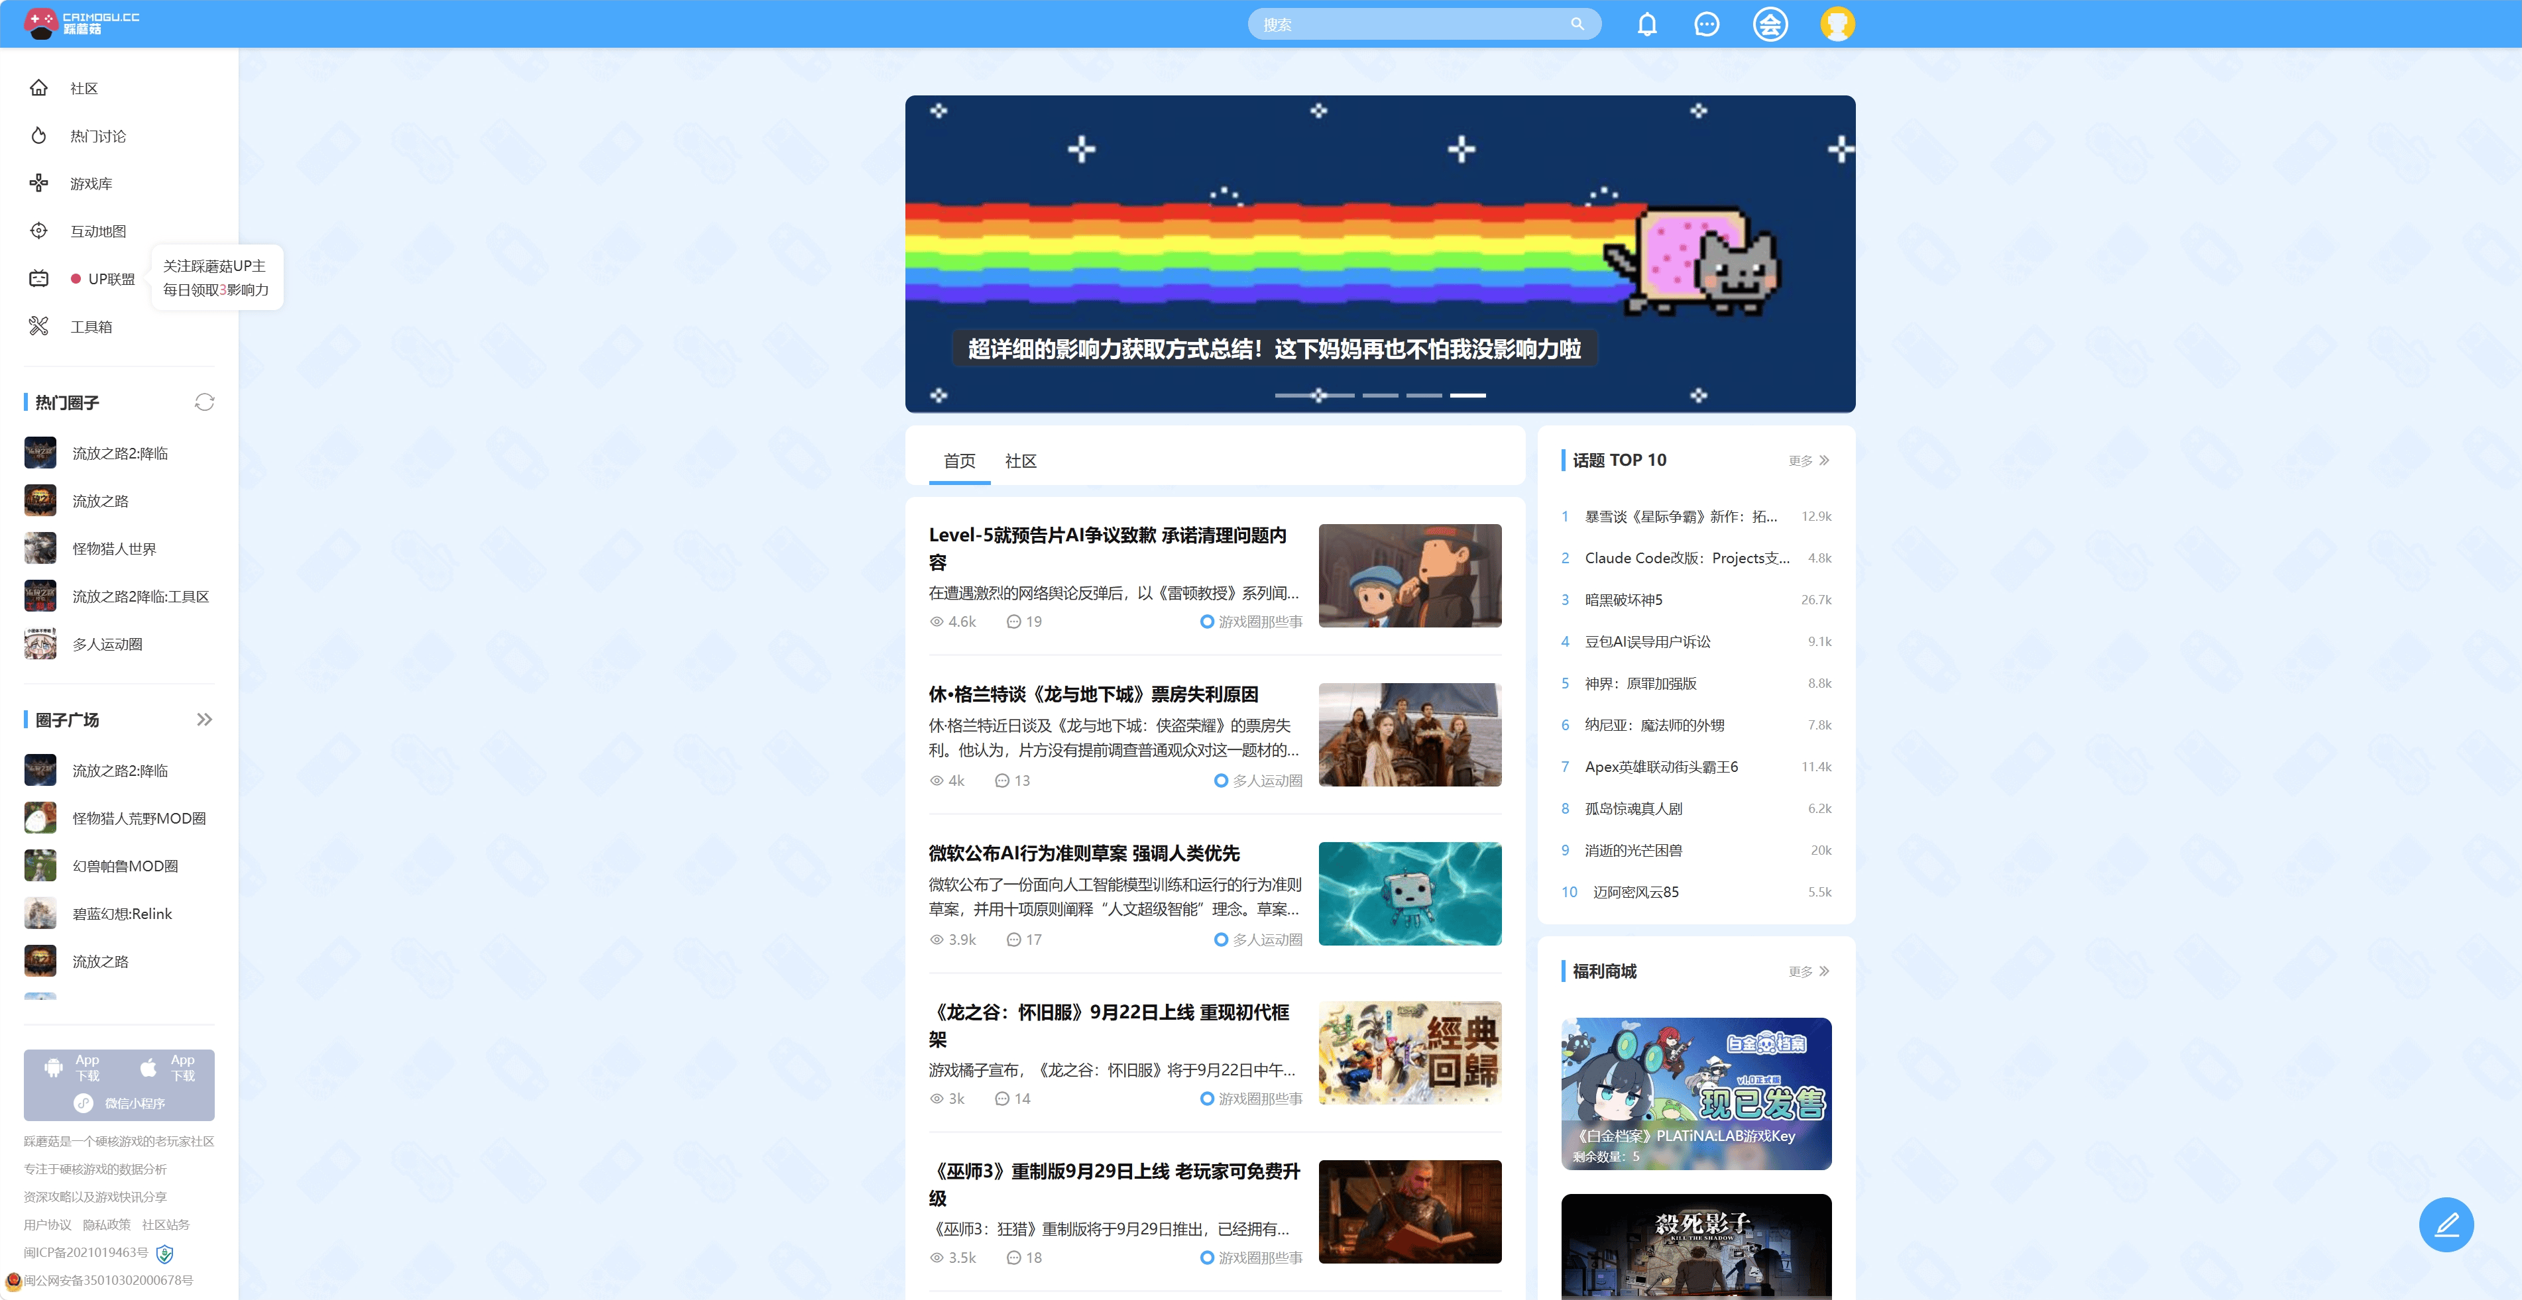Open the Nyan Cat banner article
Viewport: 2522px width, 1300px height.
click(1381, 254)
